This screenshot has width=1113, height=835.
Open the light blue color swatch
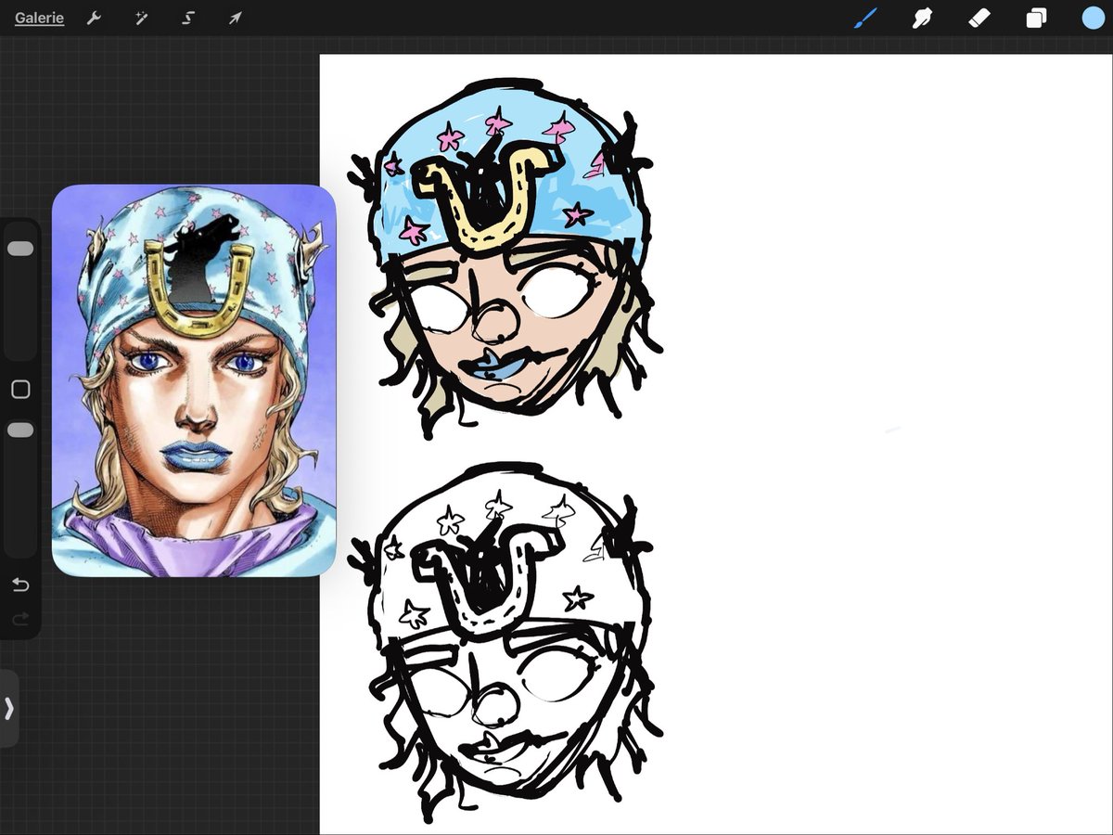pyautogui.click(x=1093, y=19)
